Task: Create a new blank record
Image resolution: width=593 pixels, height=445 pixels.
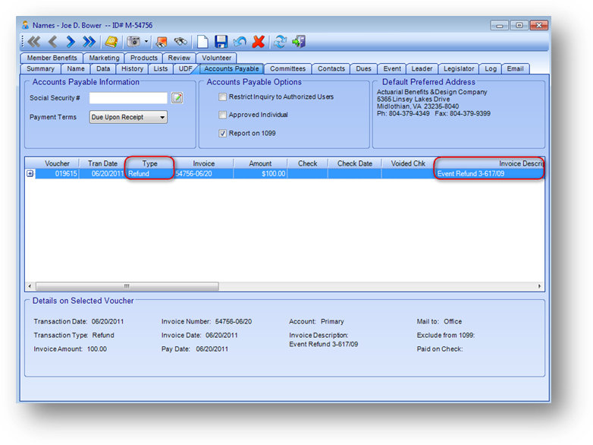Action: pyautogui.click(x=202, y=42)
